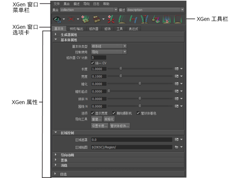
Task: Open expression editor icon for 锥化
Action: (177, 84)
